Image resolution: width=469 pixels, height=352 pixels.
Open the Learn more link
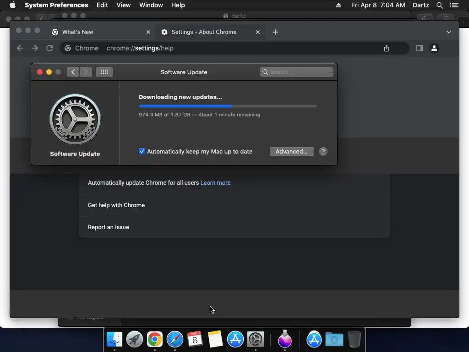click(x=215, y=182)
